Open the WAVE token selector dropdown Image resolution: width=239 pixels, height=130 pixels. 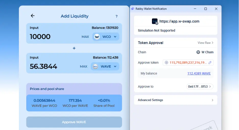pos(105,67)
